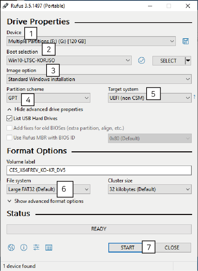The width and height of the screenshot is (198, 271).
Task: Click the CLOSE button
Action: coord(172,248)
